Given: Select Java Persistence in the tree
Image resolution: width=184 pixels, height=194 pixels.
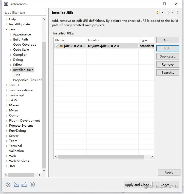Looking at the screenshot, I should point(21,90).
